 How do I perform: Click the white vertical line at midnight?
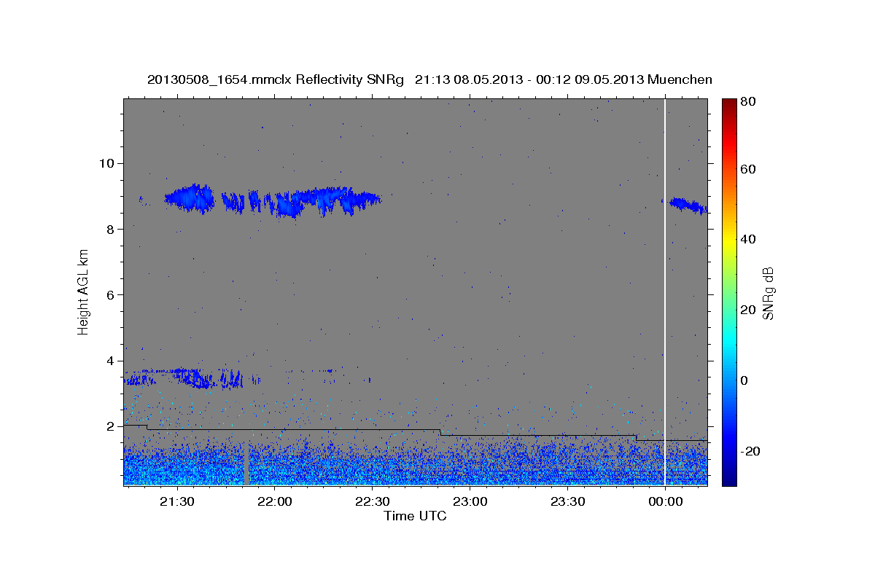[664, 291]
